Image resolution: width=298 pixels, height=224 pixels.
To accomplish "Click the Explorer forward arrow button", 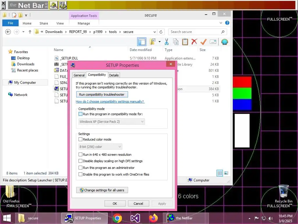I will [x=16, y=32].
